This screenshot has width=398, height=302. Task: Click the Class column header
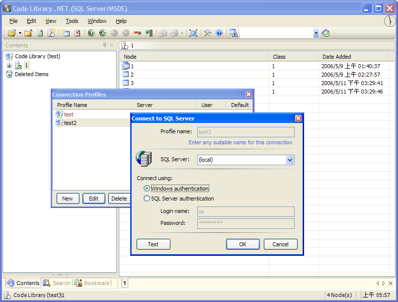[x=293, y=57]
